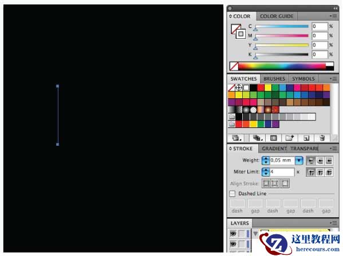This screenshot has height=256, width=343.
Task: Click the grayscale color group folder icon
Action: coord(232,117)
